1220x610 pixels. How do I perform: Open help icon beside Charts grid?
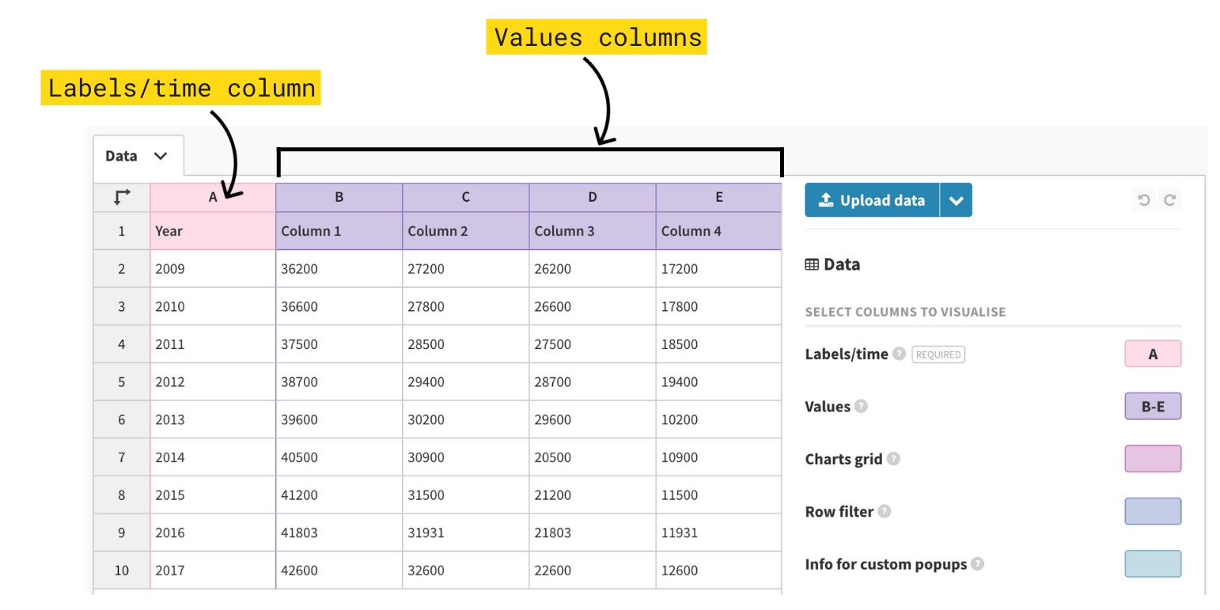(893, 458)
